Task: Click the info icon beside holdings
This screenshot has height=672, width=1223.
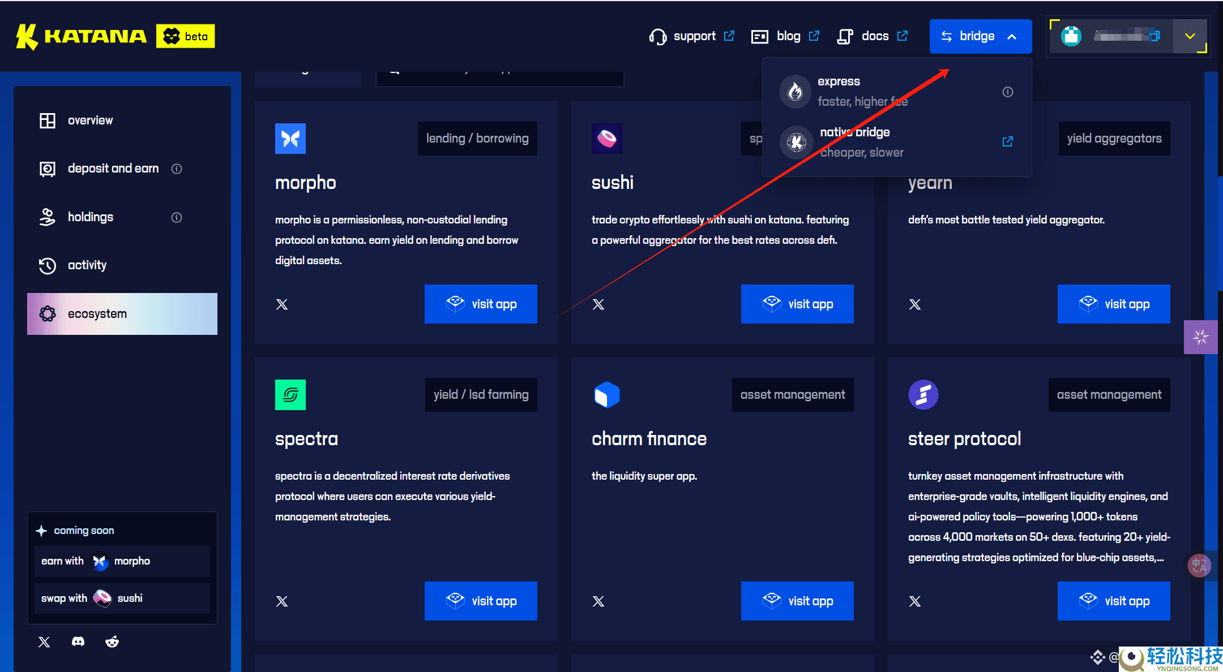Action: [x=177, y=217]
